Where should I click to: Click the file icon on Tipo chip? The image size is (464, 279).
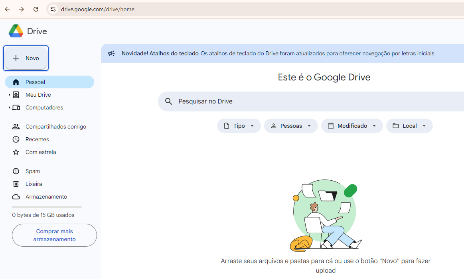pos(227,126)
